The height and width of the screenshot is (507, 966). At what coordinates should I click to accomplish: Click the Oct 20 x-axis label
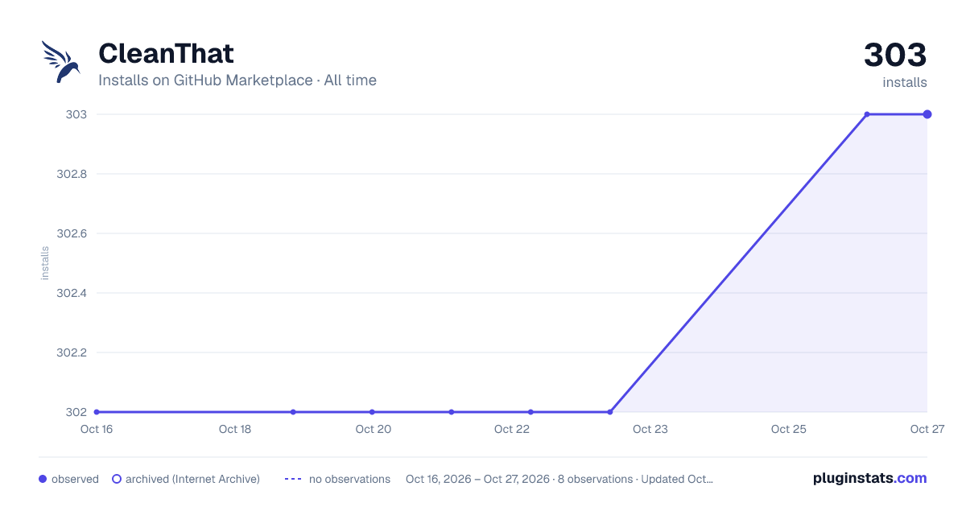click(374, 429)
